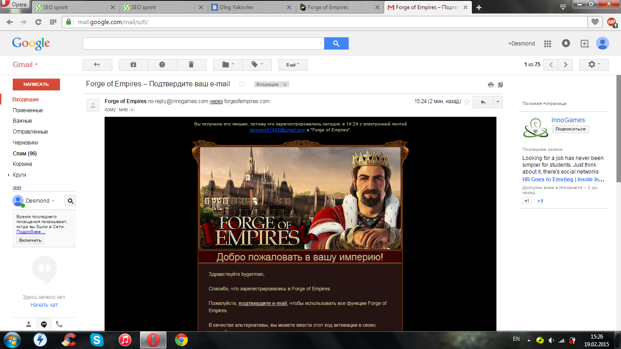Click the Gmail reply arrow toolbar button

[97, 65]
